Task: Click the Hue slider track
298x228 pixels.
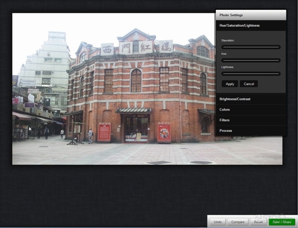Action: pyautogui.click(x=251, y=60)
